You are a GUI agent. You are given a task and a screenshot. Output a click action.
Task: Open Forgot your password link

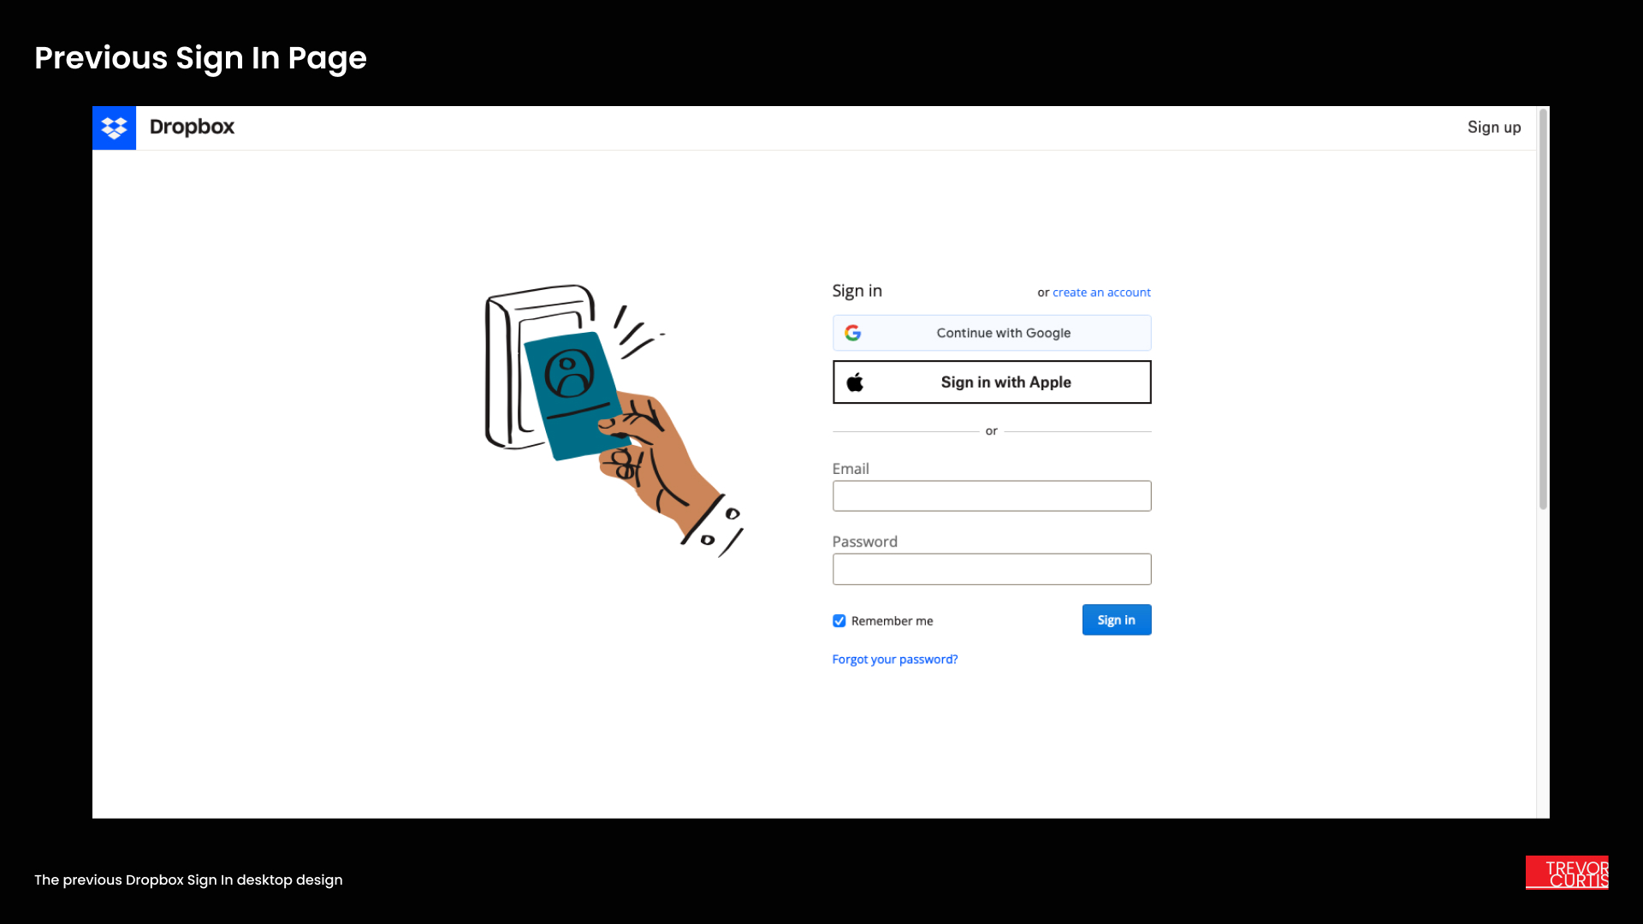pyautogui.click(x=895, y=660)
